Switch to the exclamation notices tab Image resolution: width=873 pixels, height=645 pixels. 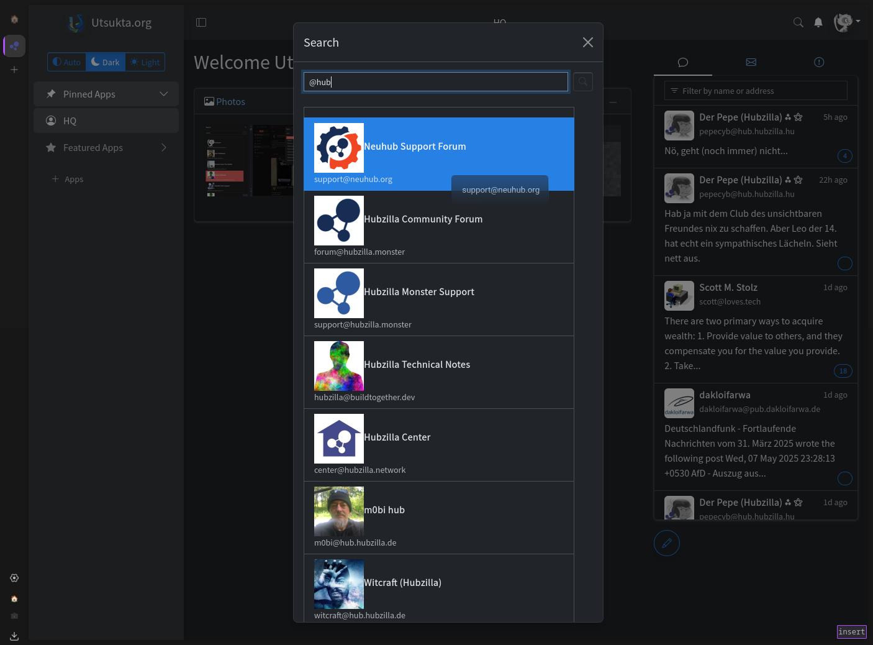tap(819, 62)
